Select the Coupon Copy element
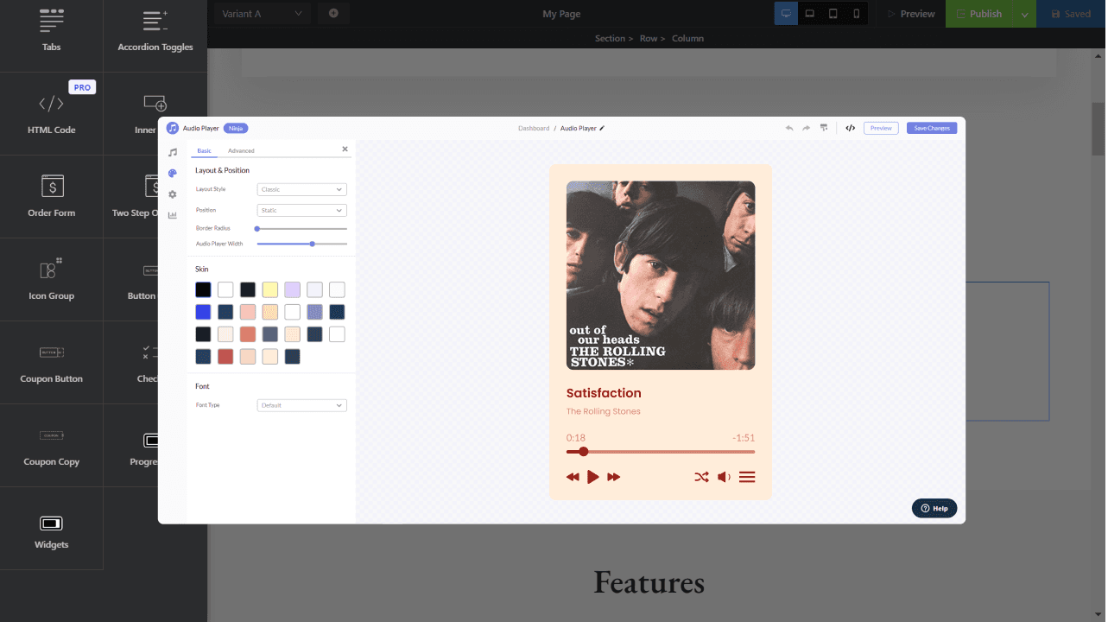Image resolution: width=1108 pixels, height=622 pixels. tap(52, 446)
